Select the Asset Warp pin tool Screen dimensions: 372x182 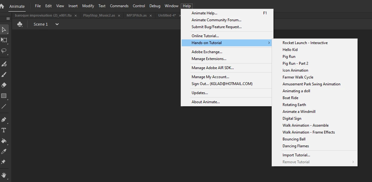[x=3, y=162]
